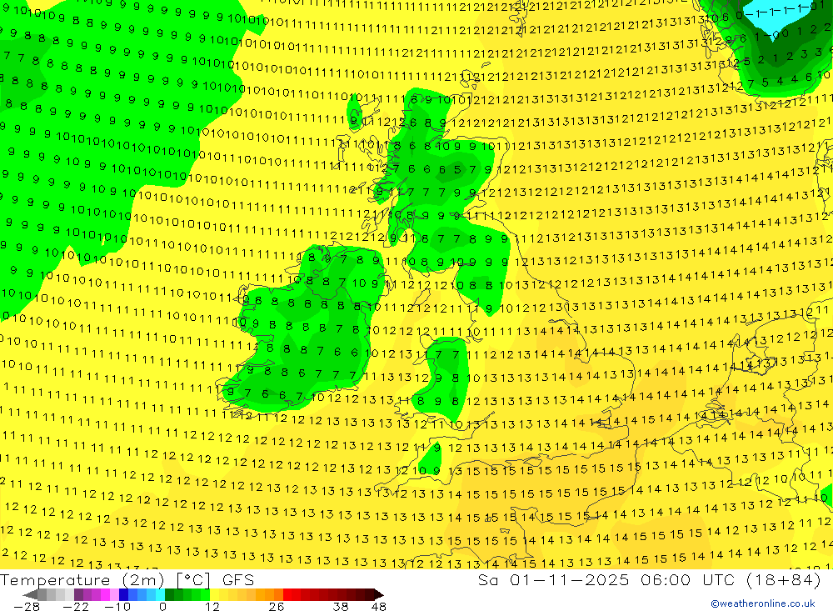Click the -22 label on the color scale
Screen dimensions: 833x611
(76, 606)
